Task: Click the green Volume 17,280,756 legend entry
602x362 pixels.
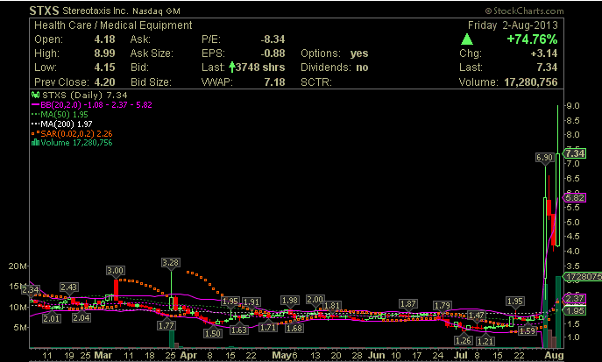Action: [x=72, y=143]
